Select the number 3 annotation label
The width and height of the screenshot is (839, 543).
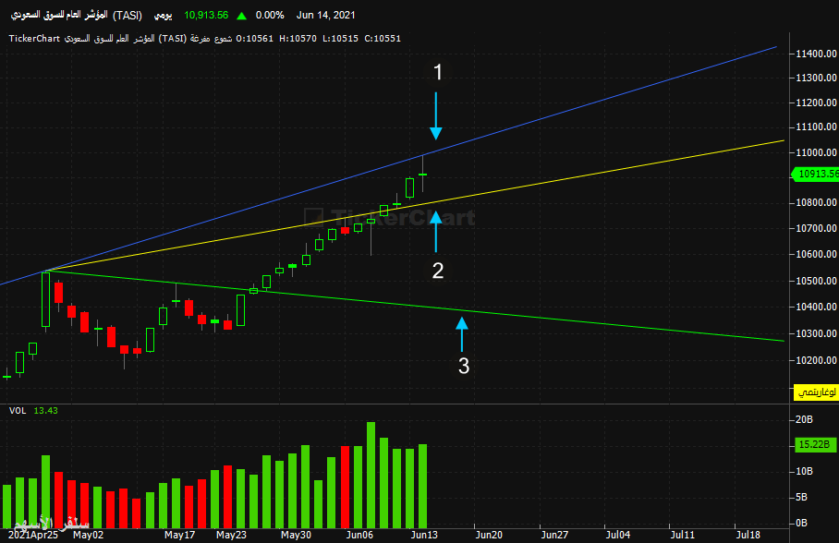pos(463,366)
